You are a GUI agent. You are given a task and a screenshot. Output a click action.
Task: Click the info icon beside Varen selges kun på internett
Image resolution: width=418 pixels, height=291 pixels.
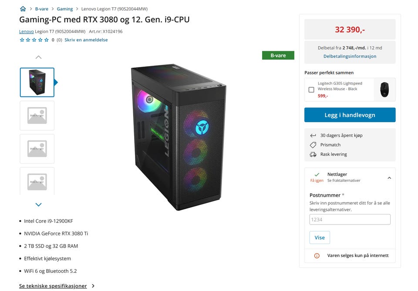click(x=317, y=256)
